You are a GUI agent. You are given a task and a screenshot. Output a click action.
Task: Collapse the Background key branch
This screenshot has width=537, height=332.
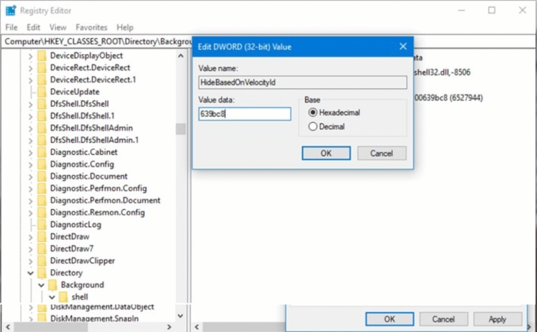(41, 285)
